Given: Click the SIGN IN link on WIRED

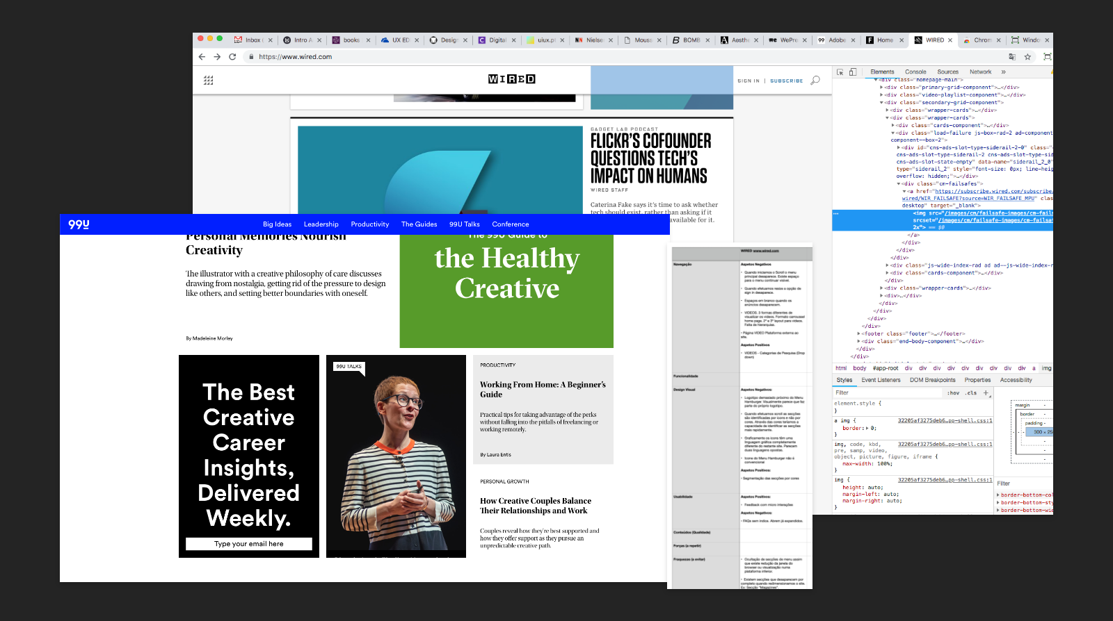Looking at the screenshot, I should coord(748,81).
